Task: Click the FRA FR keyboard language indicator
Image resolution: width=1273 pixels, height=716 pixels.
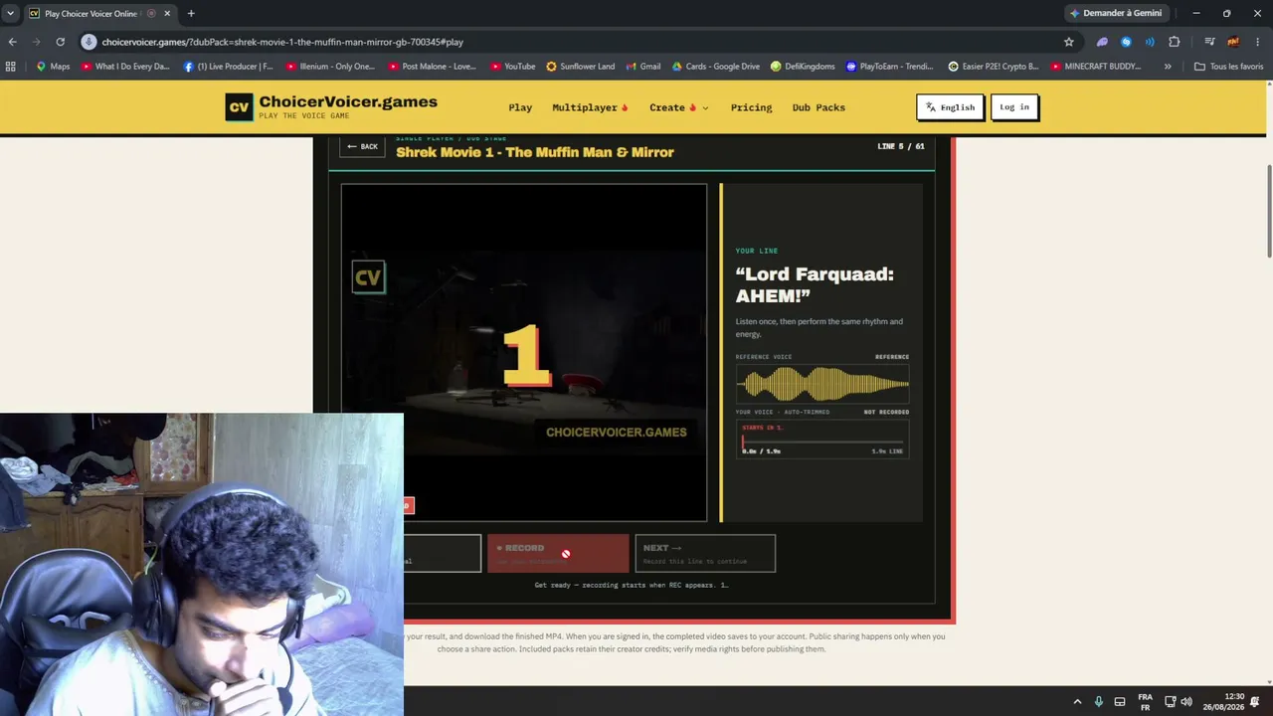Action: [1145, 702]
